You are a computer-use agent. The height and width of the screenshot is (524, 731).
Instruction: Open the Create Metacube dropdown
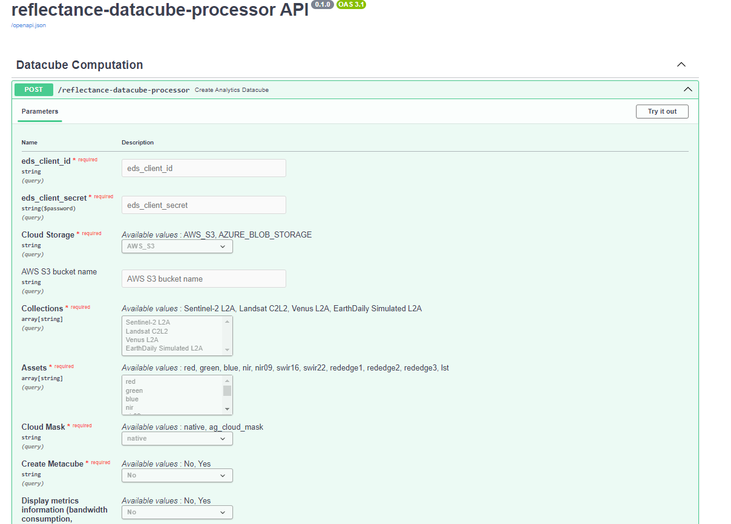(x=177, y=475)
